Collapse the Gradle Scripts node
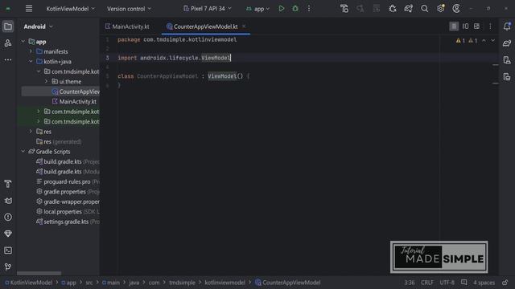 coord(23,152)
